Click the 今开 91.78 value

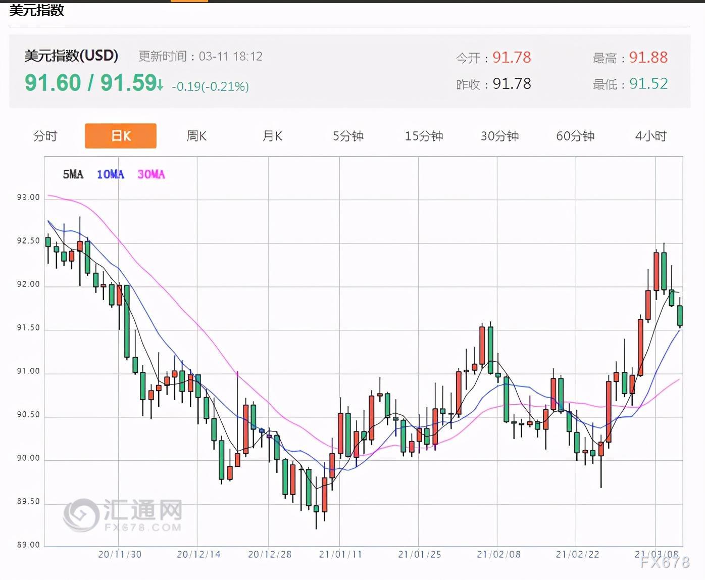(x=512, y=58)
